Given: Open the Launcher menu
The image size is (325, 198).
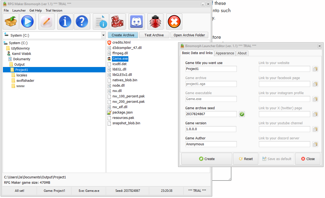Looking at the screenshot, I should [19, 10].
